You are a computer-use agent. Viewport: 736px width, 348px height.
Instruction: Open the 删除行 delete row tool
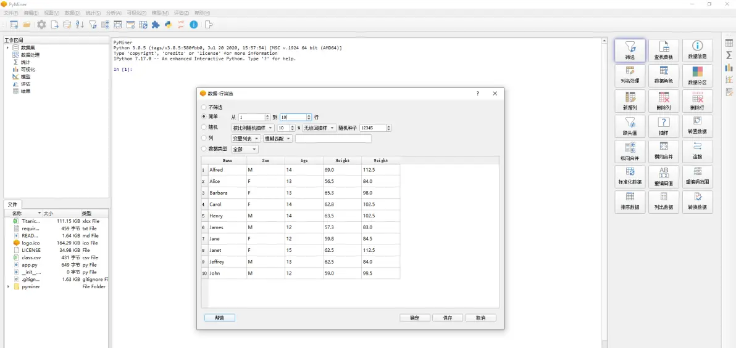(x=698, y=100)
